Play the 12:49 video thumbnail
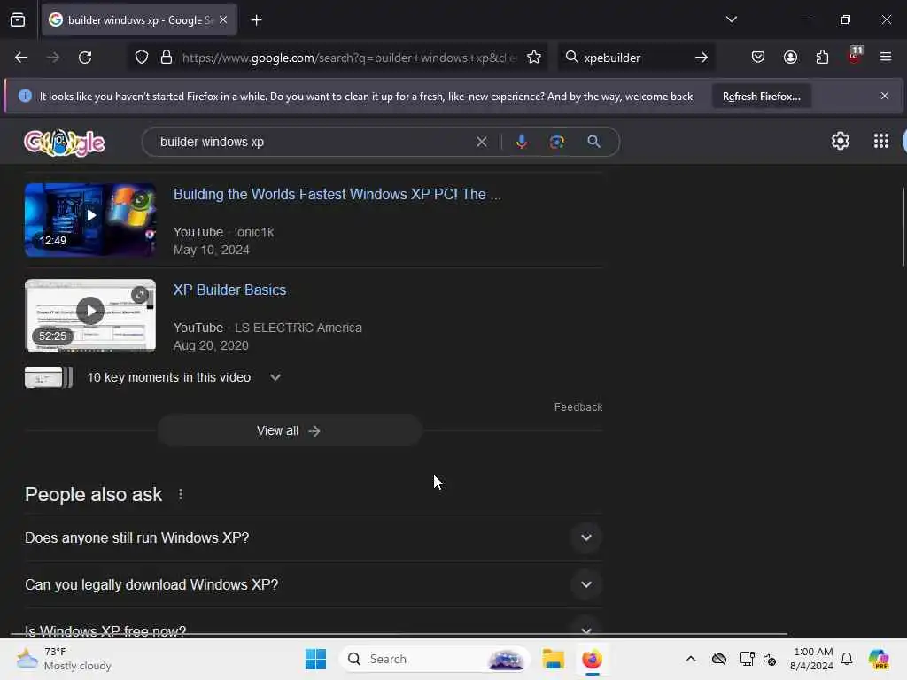This screenshot has height=680, width=907. pyautogui.click(x=90, y=220)
